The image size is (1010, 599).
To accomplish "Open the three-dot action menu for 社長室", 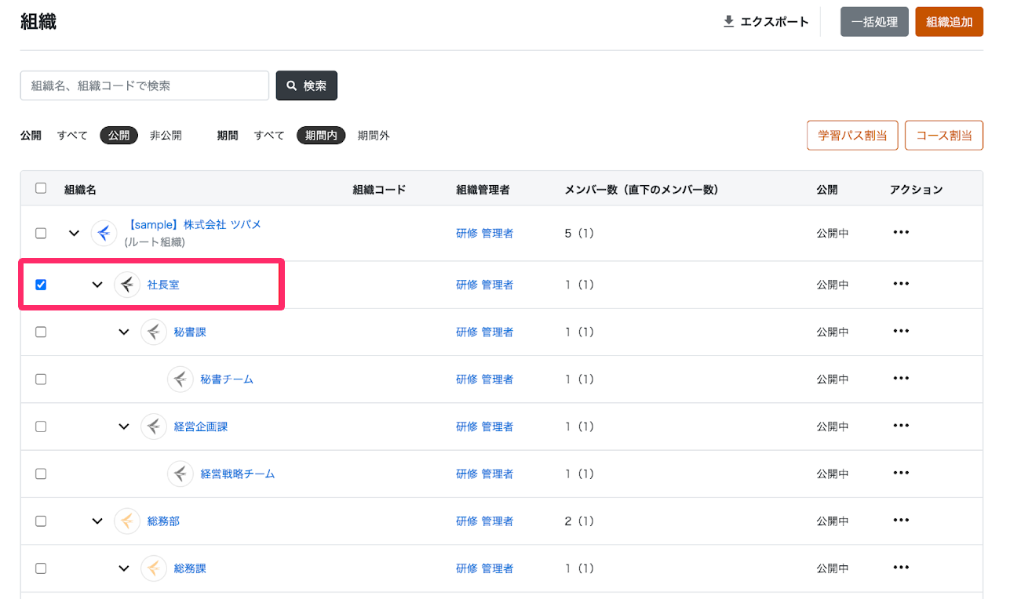I will point(901,284).
